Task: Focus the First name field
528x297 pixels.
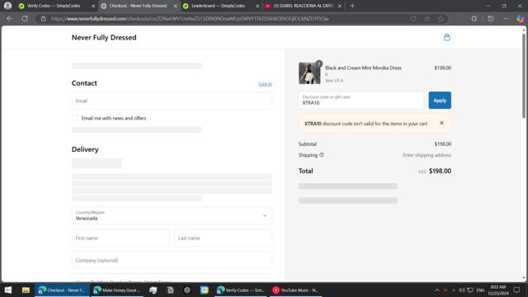Action: (120, 238)
